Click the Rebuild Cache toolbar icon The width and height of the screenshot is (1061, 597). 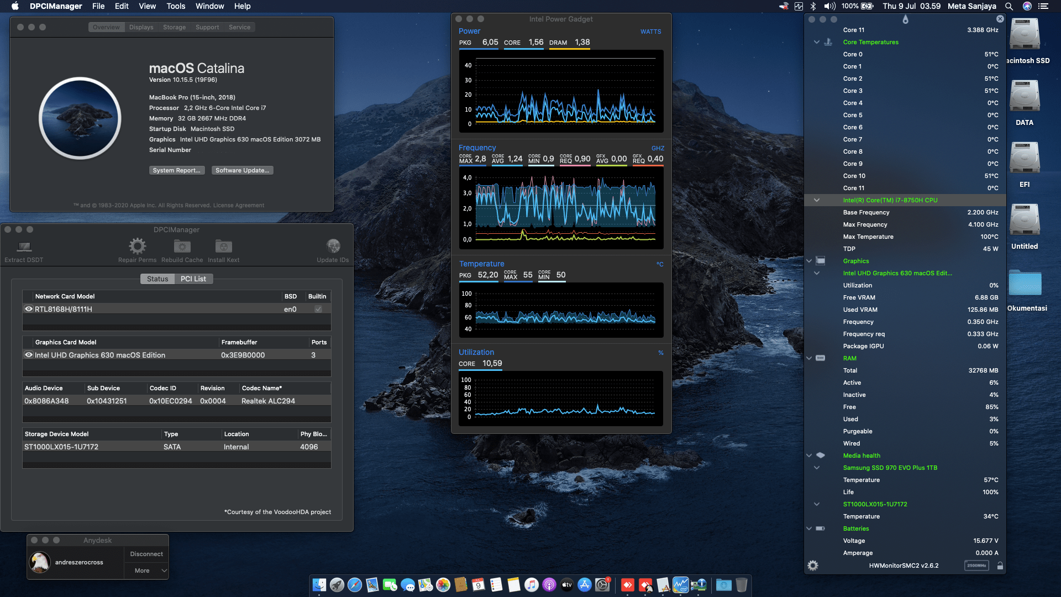182,246
